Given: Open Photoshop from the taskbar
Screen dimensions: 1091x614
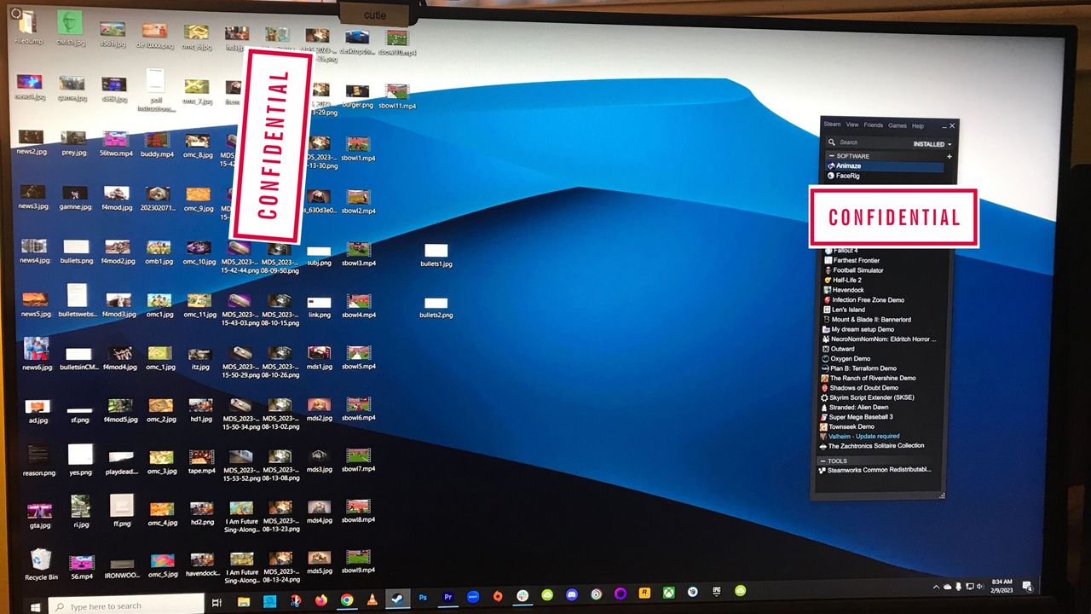Looking at the screenshot, I should (x=423, y=599).
